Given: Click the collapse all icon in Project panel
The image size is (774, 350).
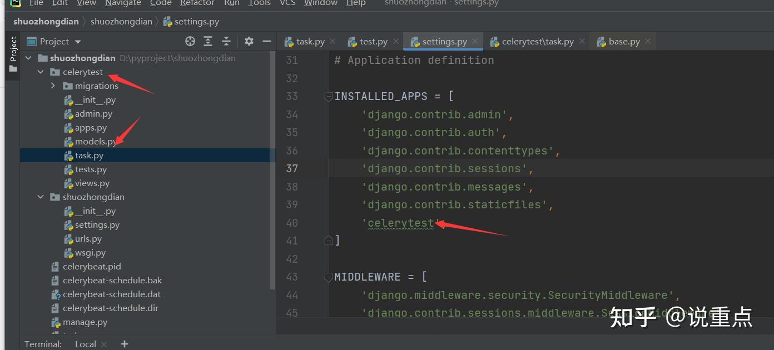Looking at the screenshot, I should click(x=226, y=41).
